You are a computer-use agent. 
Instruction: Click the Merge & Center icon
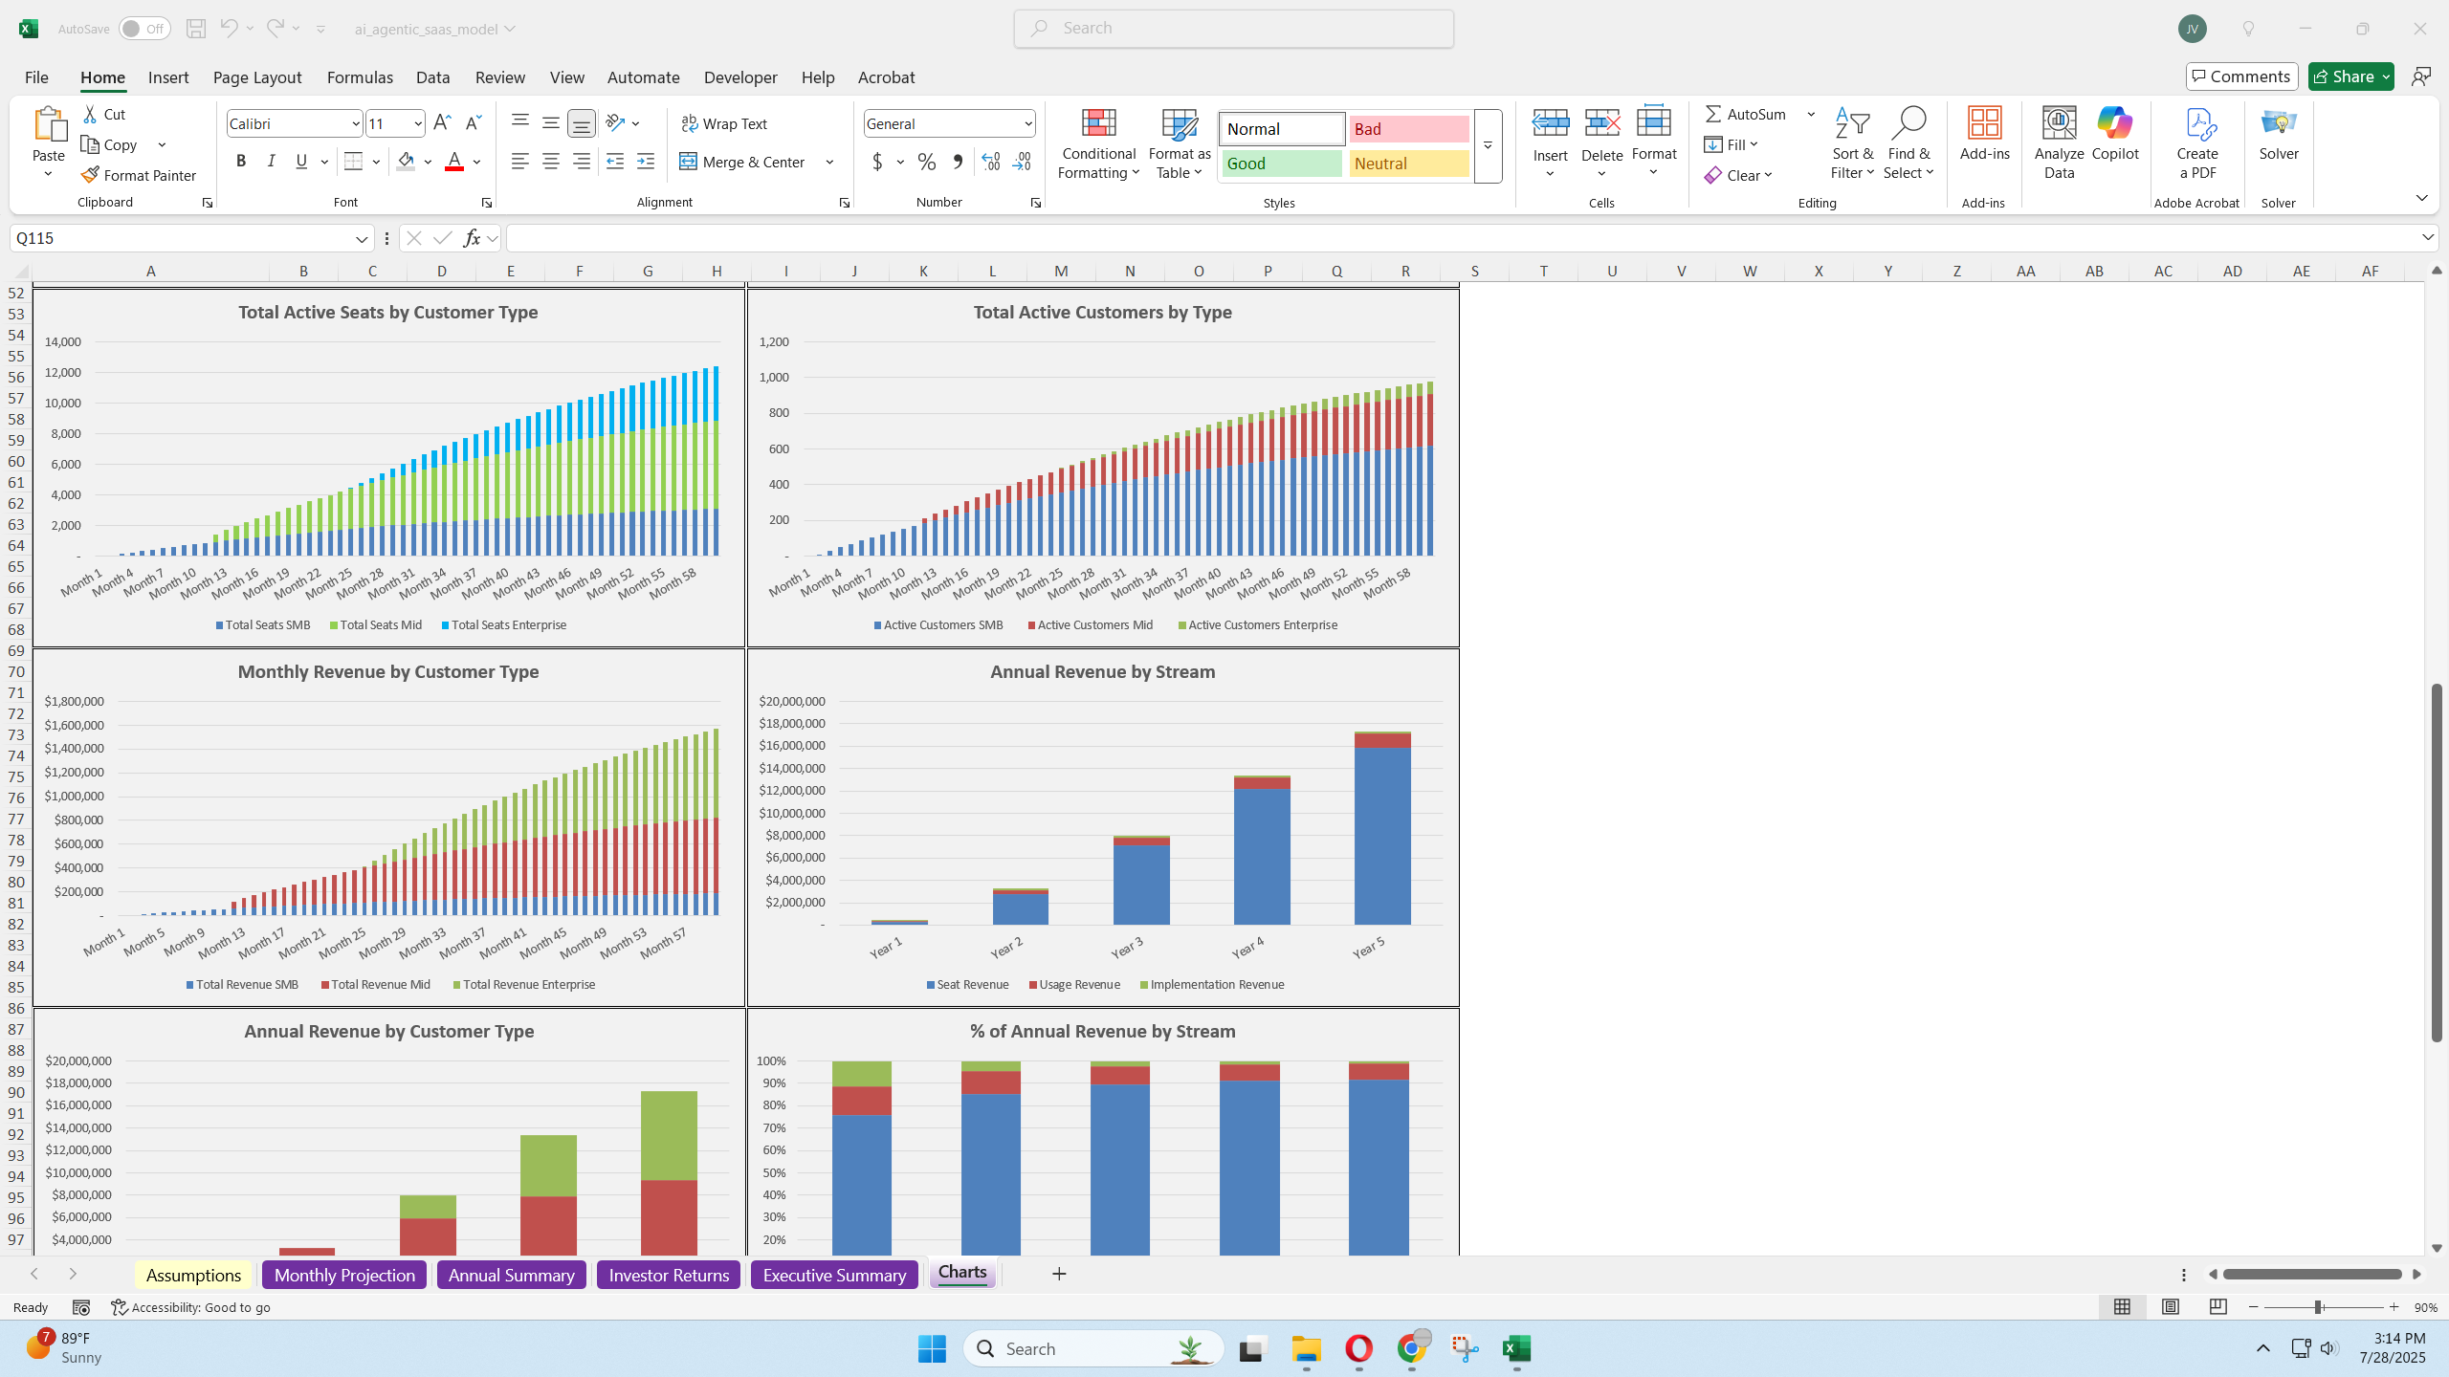(688, 162)
